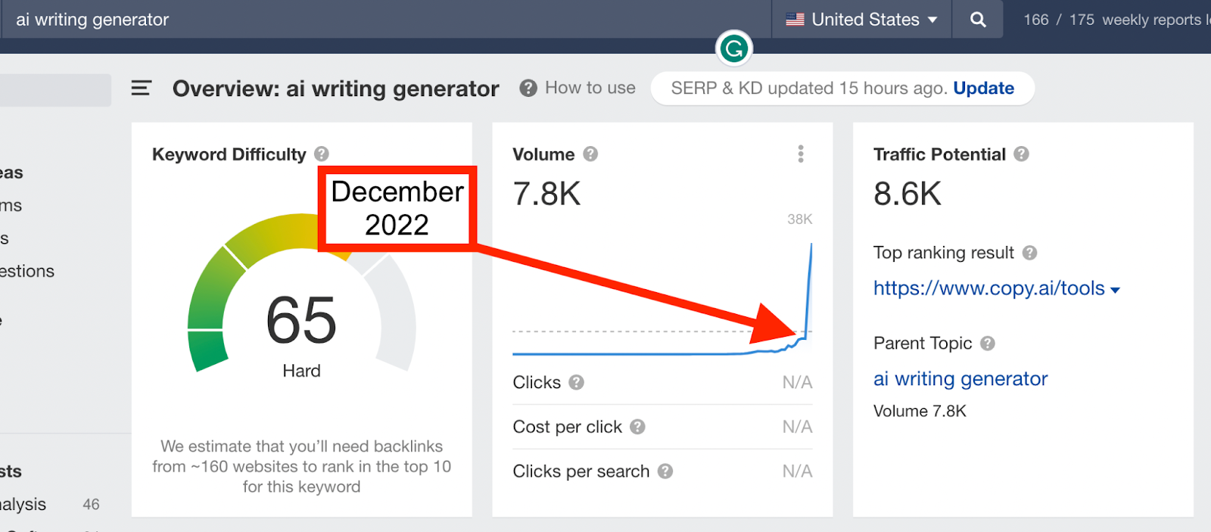This screenshot has height=532, width=1211.
Task: Click the Keyword Difficulty gauge showing 65
Action: coord(301,318)
